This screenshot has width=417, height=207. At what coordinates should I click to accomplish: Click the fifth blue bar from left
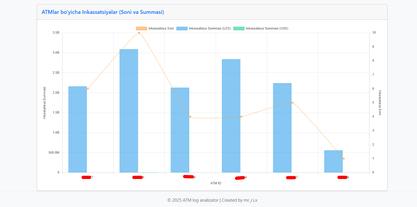coord(282,128)
